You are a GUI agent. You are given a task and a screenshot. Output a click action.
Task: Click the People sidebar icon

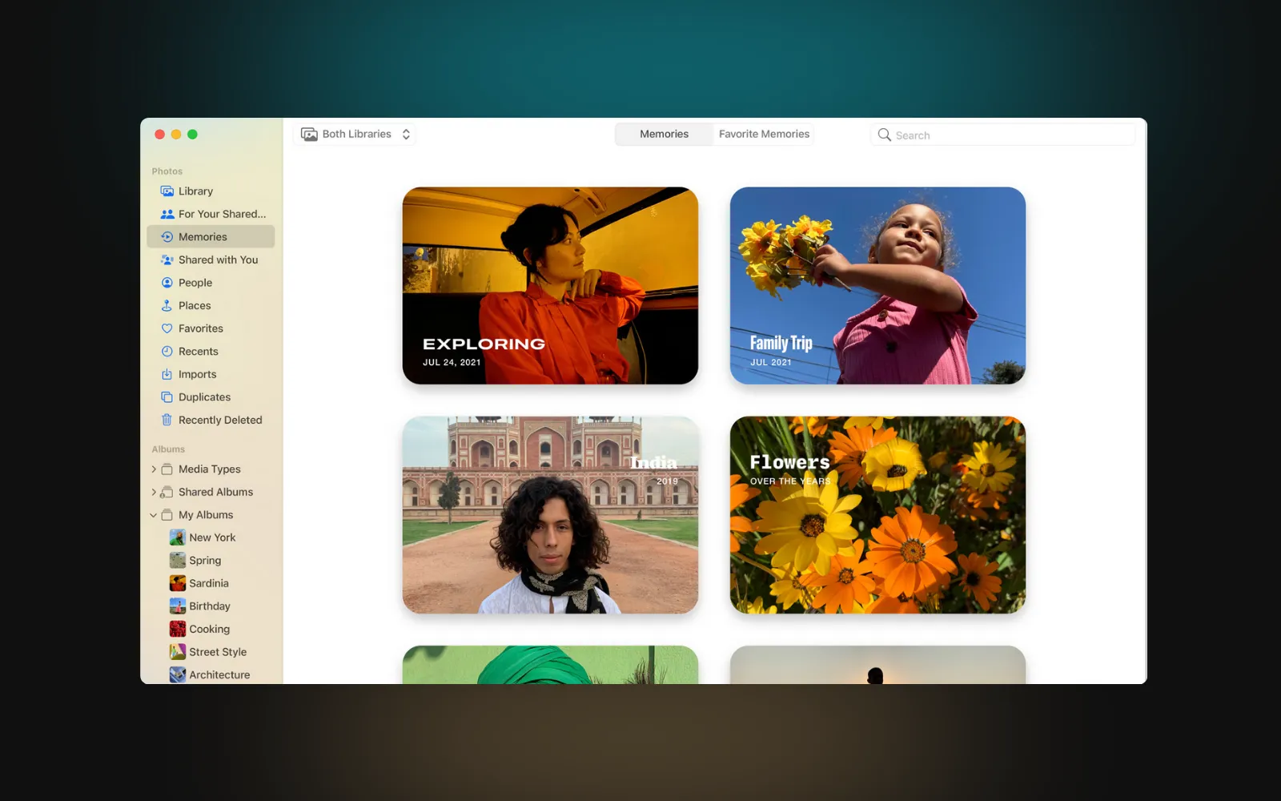pyautogui.click(x=167, y=283)
